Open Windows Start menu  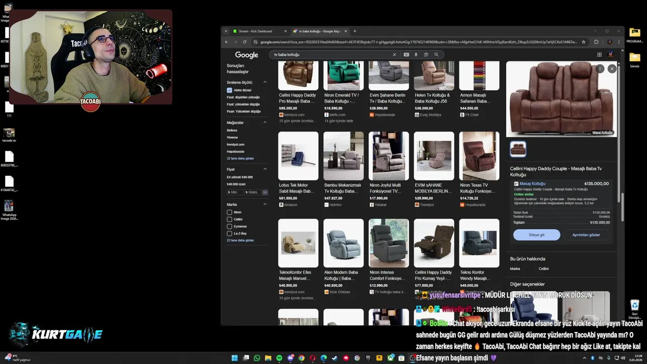tap(235, 358)
